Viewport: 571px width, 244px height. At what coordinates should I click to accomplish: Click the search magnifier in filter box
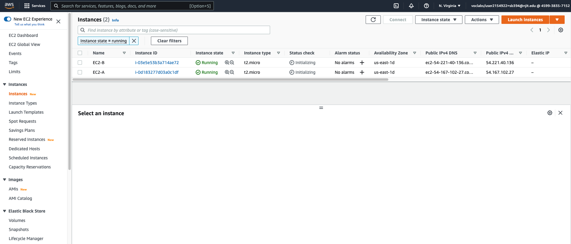83,30
